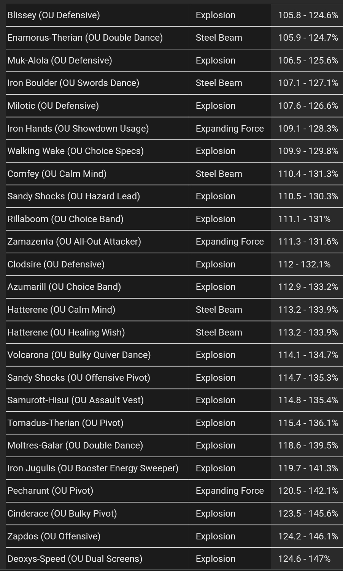Click Iron Jugulis (OU Booster Energy Sweeper)
The image size is (343, 571).
(174, 468)
